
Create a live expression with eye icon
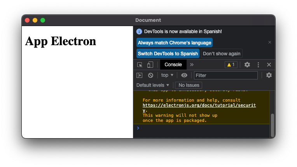pos(184,76)
